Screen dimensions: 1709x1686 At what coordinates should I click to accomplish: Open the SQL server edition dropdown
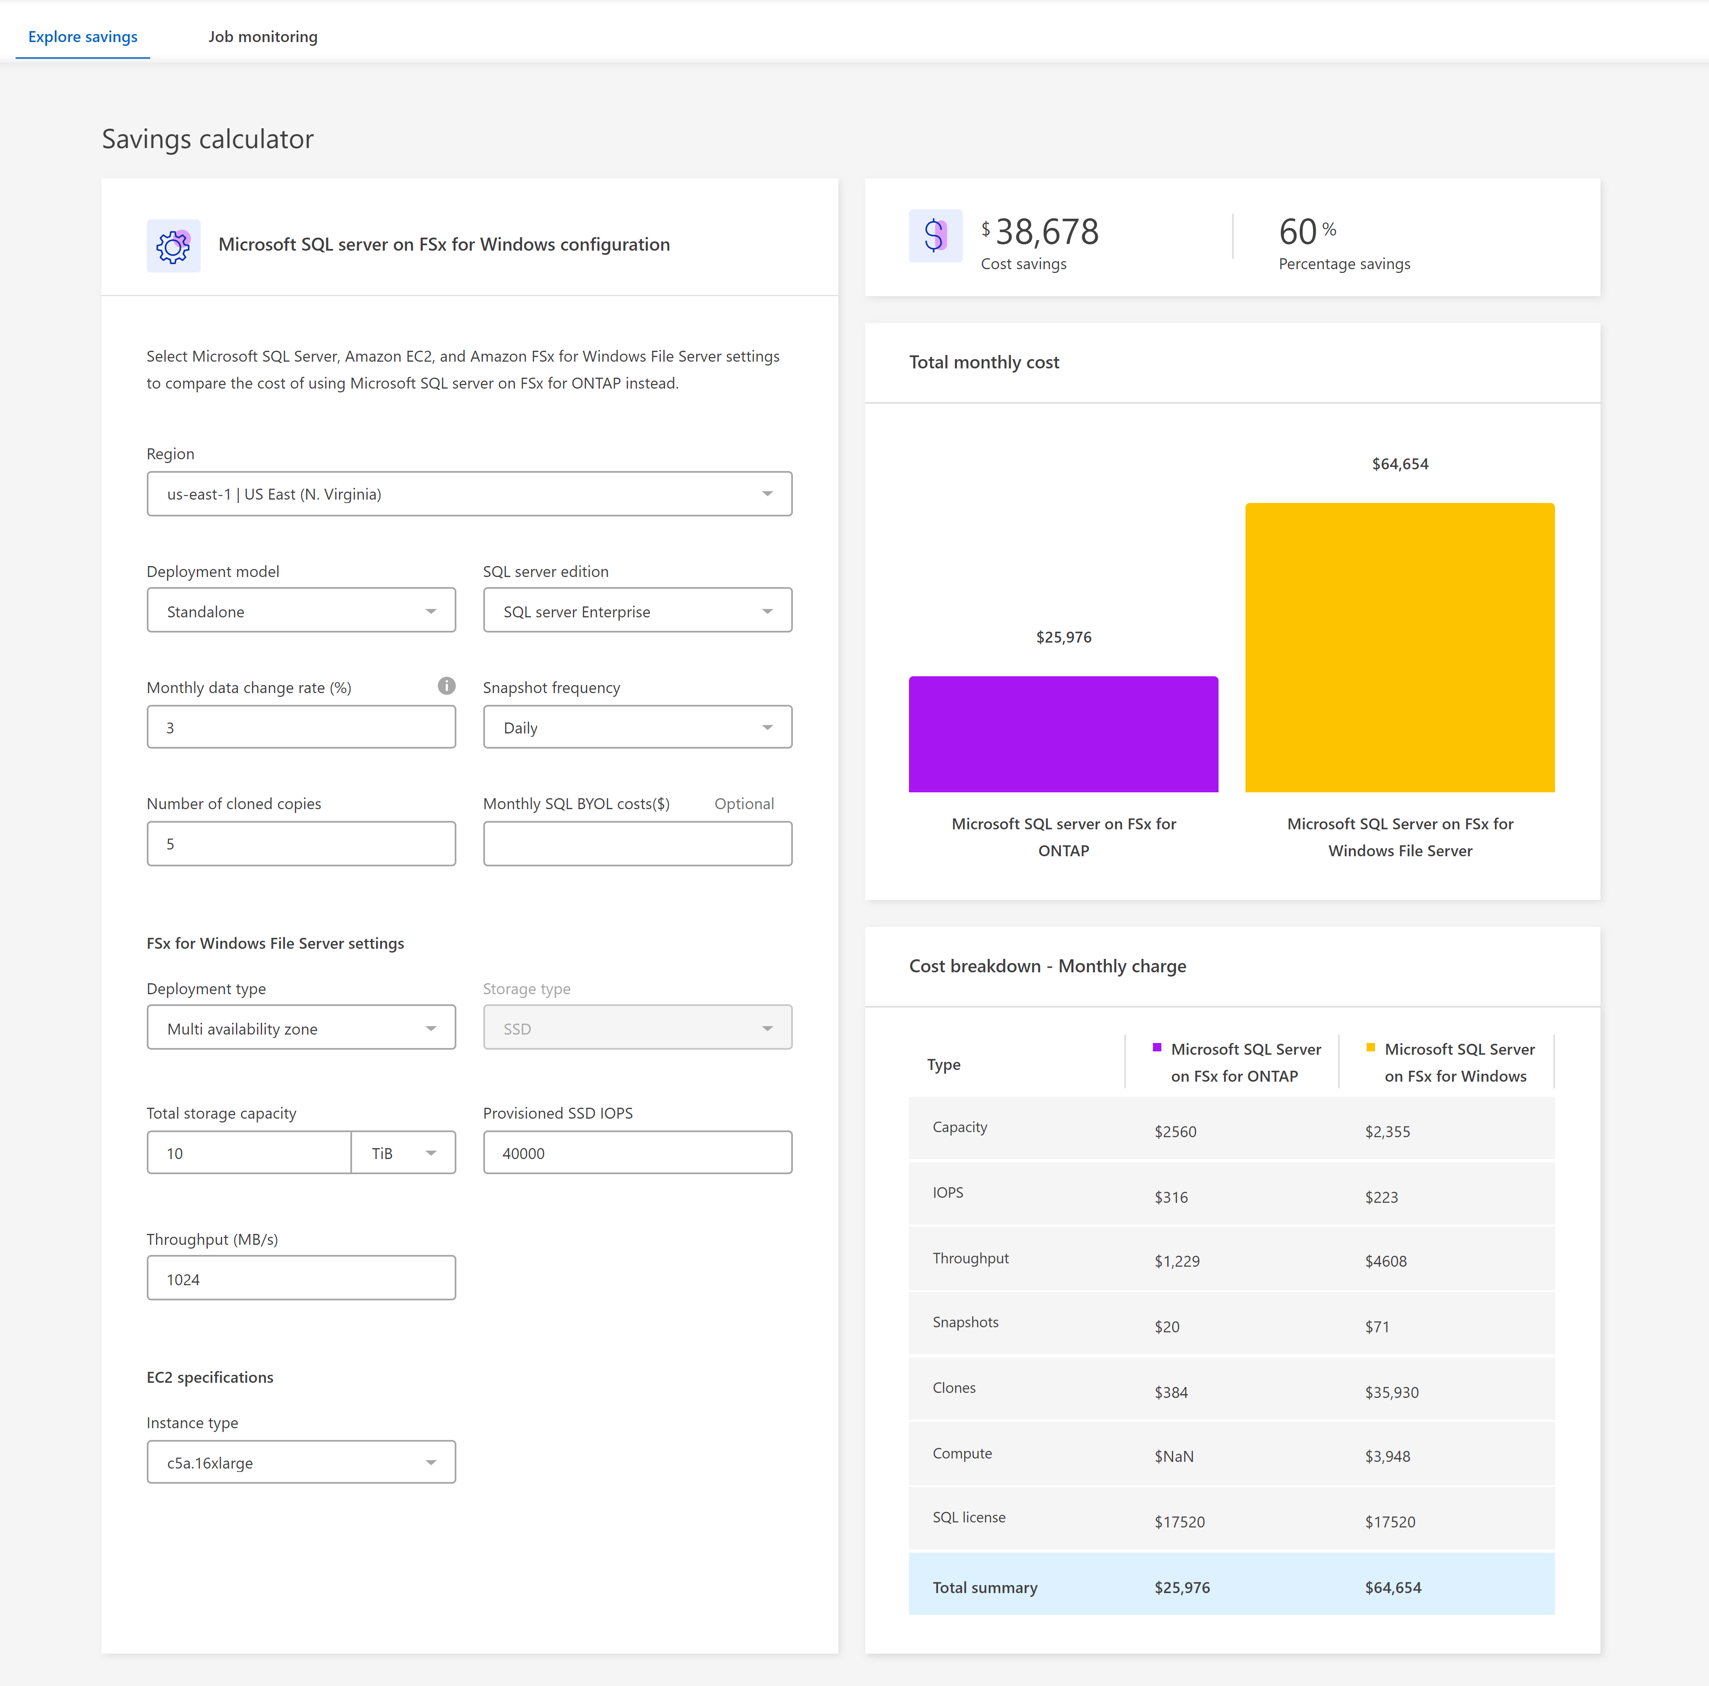(x=637, y=611)
